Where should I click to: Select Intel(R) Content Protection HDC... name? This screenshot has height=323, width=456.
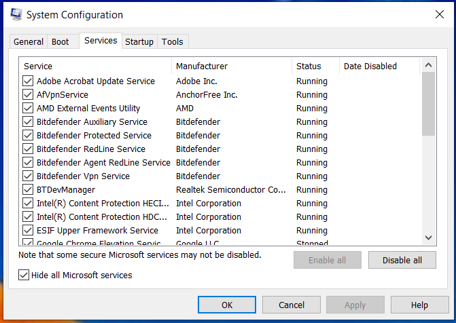102,216
